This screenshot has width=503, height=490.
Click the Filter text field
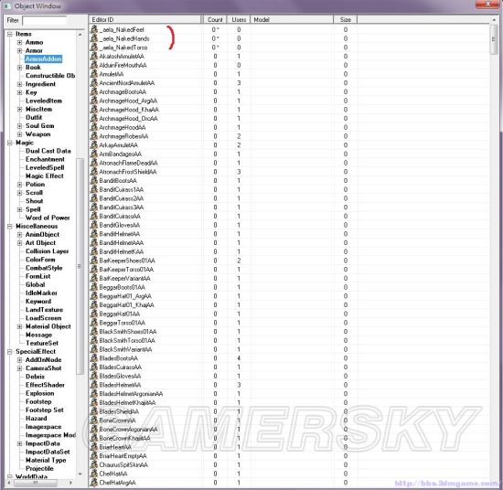45,20
